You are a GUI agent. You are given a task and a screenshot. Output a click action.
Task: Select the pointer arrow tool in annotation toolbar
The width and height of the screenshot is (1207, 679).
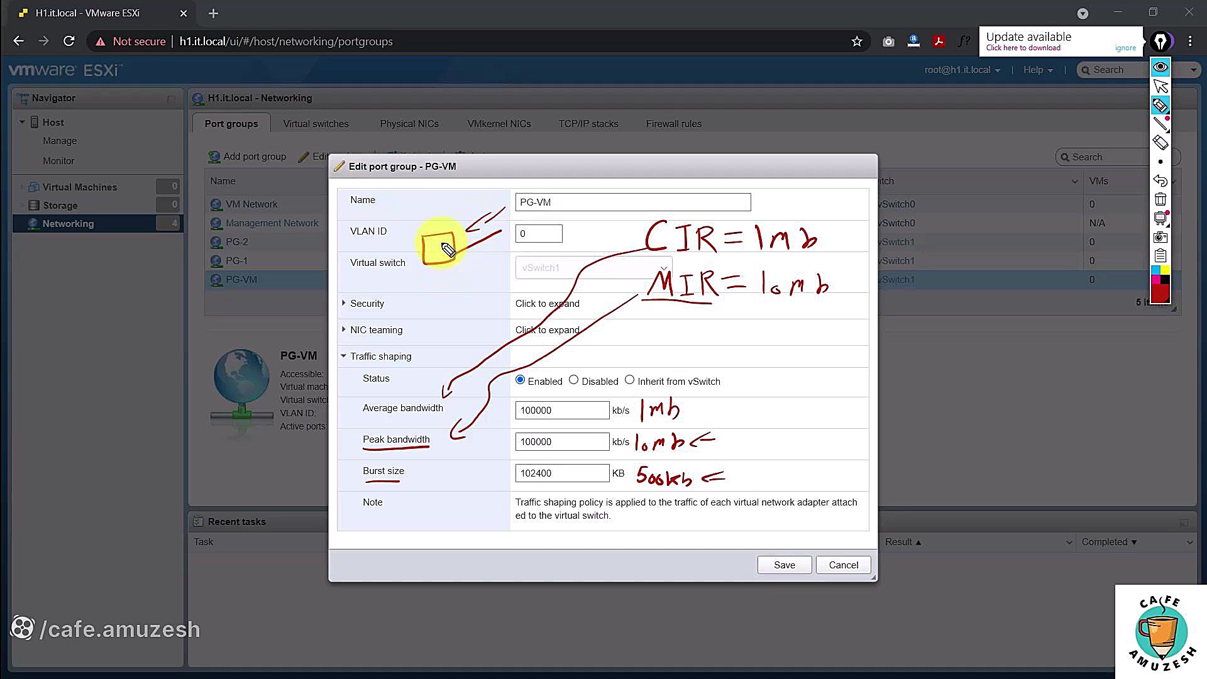[x=1160, y=86]
